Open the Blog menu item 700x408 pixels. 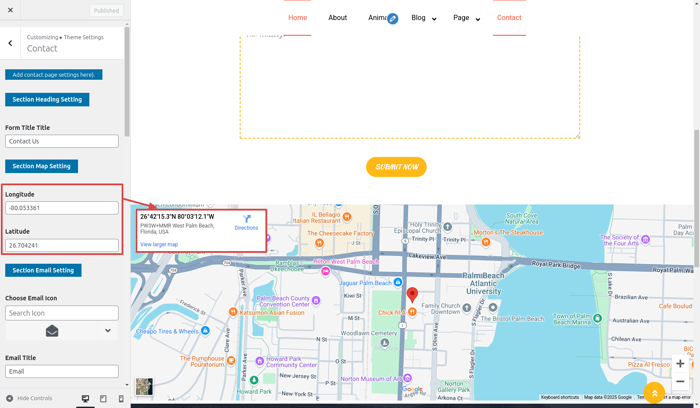click(x=418, y=18)
